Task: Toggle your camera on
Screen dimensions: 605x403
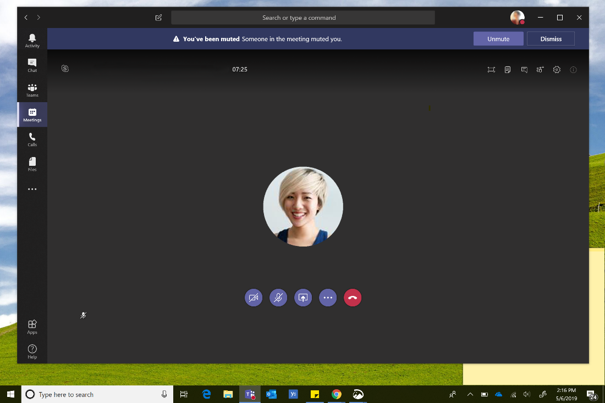Action: (x=254, y=297)
